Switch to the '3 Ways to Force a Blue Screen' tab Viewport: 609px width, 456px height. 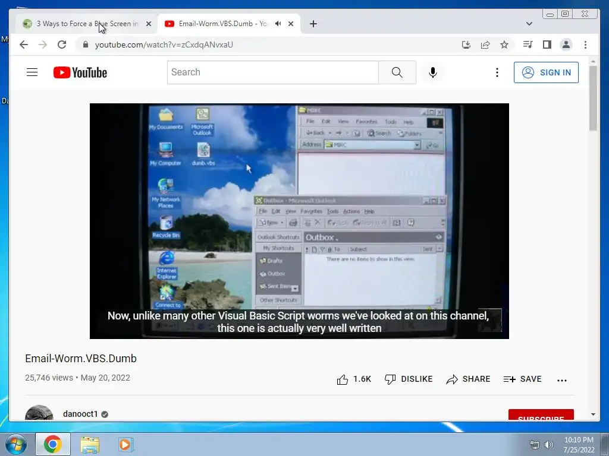86,24
